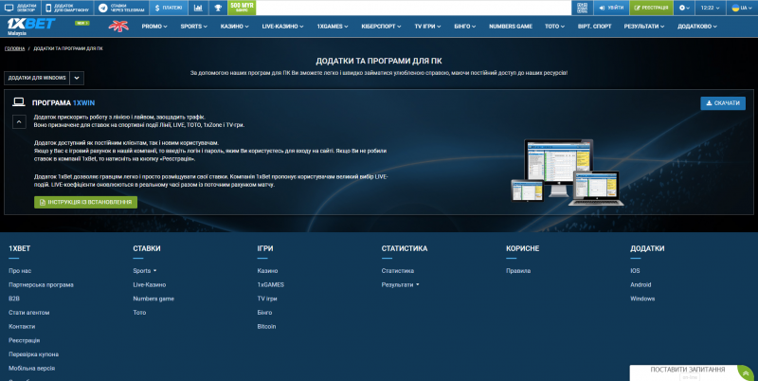Viewport: 758px width, 381px height.
Task: Expand footer Sports submenu
Action: pyautogui.click(x=145, y=271)
